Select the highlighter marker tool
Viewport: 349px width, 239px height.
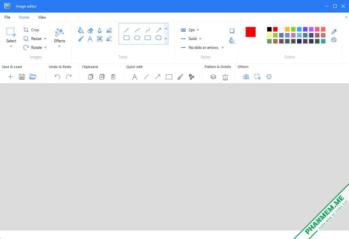[109, 30]
